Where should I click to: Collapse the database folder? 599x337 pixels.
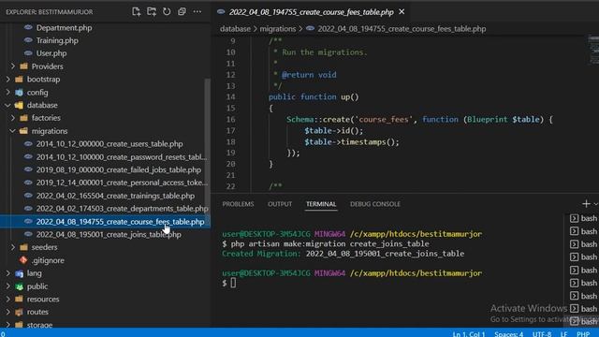pyautogui.click(x=41, y=105)
